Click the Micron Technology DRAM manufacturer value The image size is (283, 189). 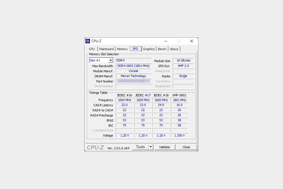134,76
